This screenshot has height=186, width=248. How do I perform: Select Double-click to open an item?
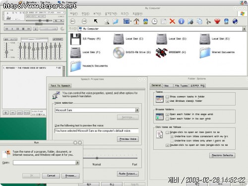click(167, 145)
